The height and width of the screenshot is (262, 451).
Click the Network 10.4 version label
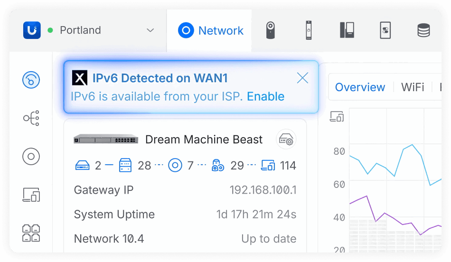pos(109,239)
